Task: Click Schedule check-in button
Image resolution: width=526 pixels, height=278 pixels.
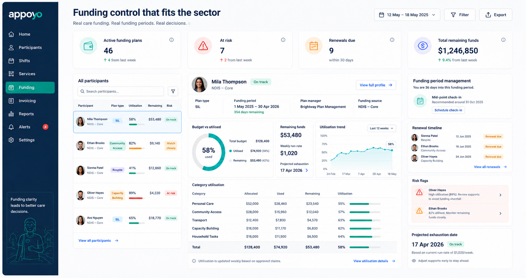Action: tap(448, 110)
